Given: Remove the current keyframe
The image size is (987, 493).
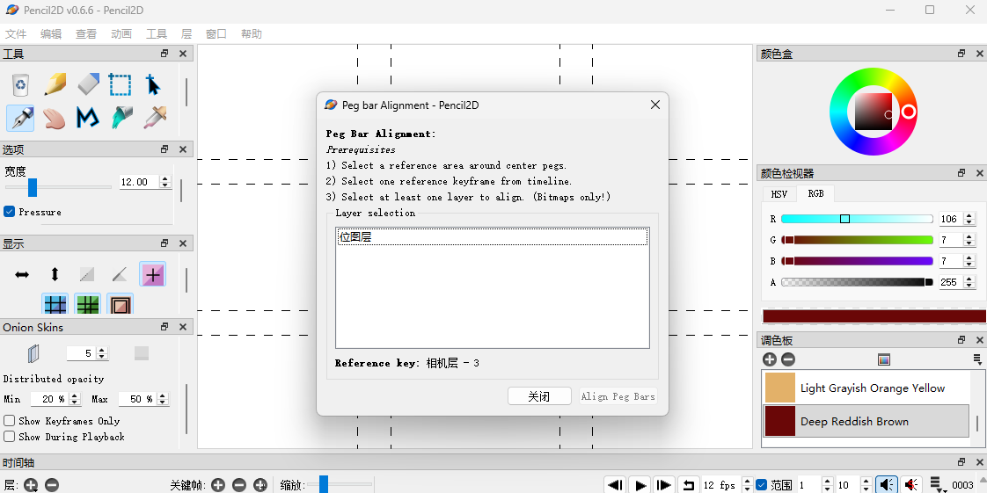Looking at the screenshot, I should 239,485.
